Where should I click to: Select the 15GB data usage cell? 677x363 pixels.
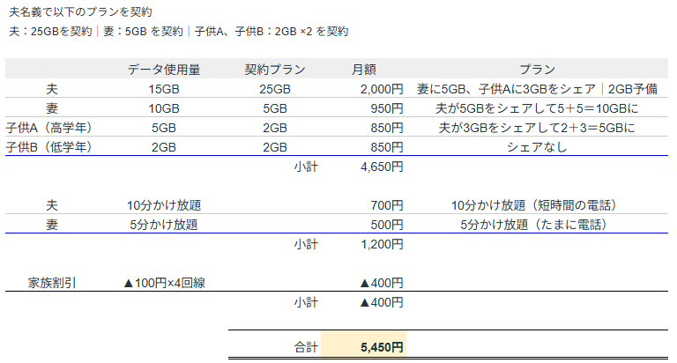(x=164, y=89)
